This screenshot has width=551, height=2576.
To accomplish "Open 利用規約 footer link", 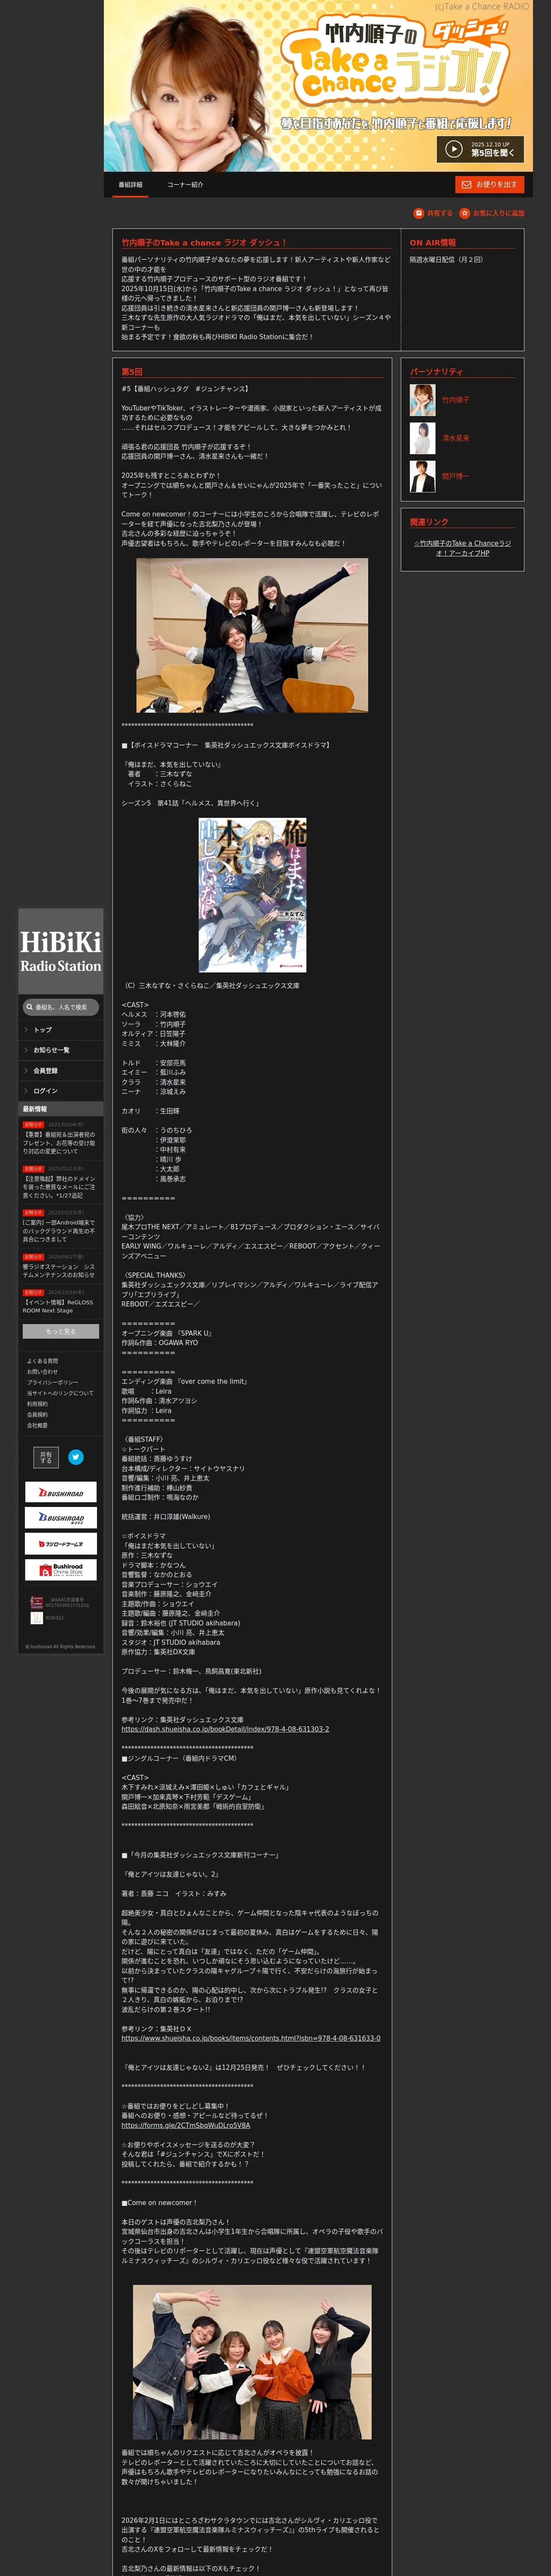I will pos(37,1404).
